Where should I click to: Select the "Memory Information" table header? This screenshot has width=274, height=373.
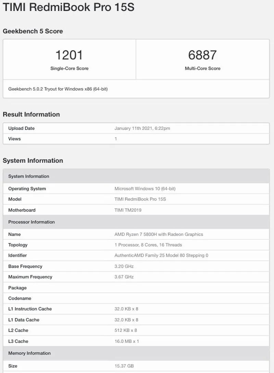tap(136, 353)
